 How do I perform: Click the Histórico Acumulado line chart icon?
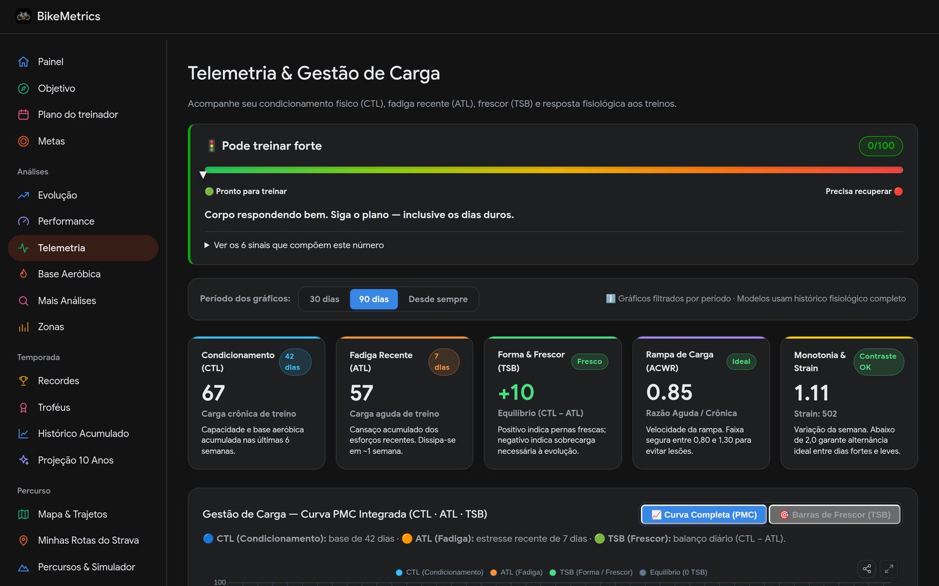coord(23,434)
